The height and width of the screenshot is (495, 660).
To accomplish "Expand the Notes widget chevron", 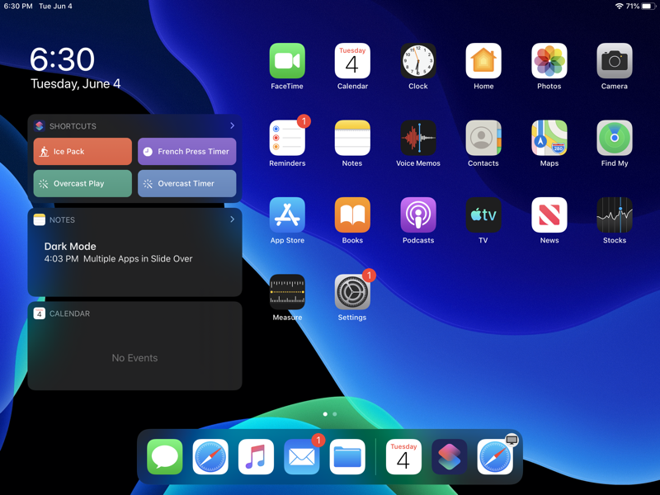I will pyautogui.click(x=232, y=219).
